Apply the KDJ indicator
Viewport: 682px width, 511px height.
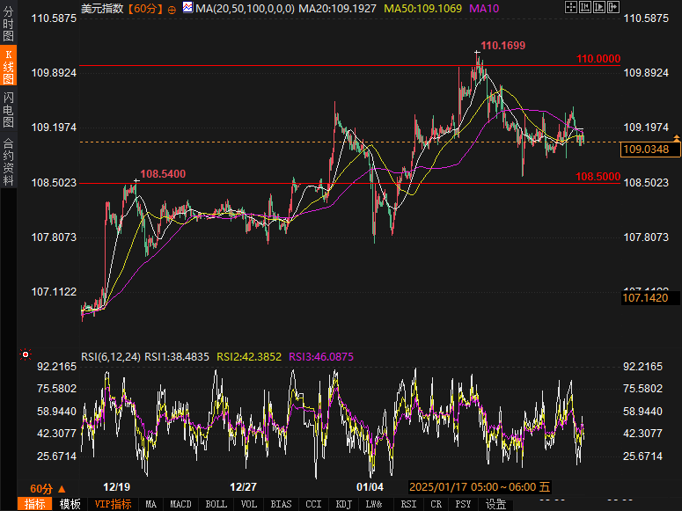343,504
